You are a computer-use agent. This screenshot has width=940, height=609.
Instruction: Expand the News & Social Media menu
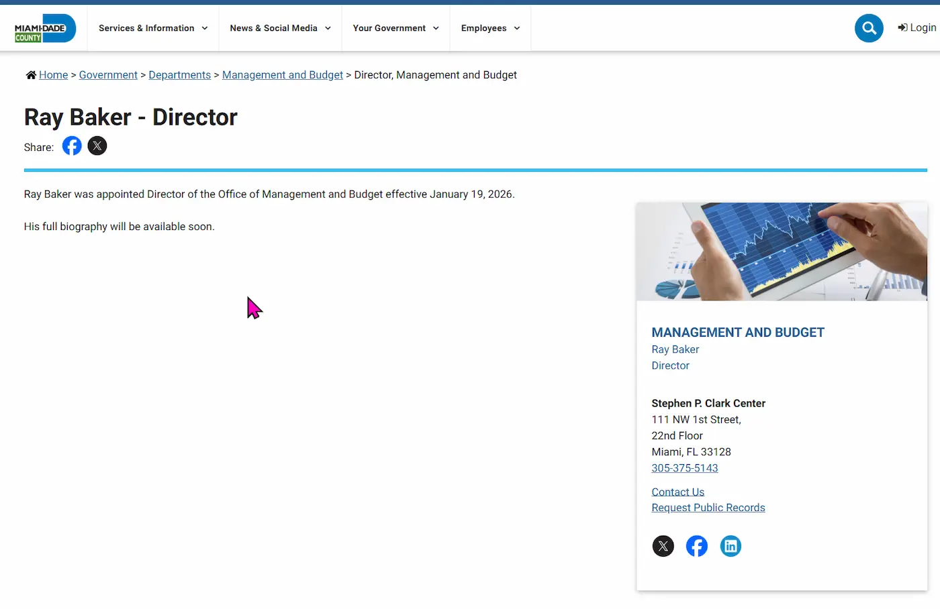(281, 28)
